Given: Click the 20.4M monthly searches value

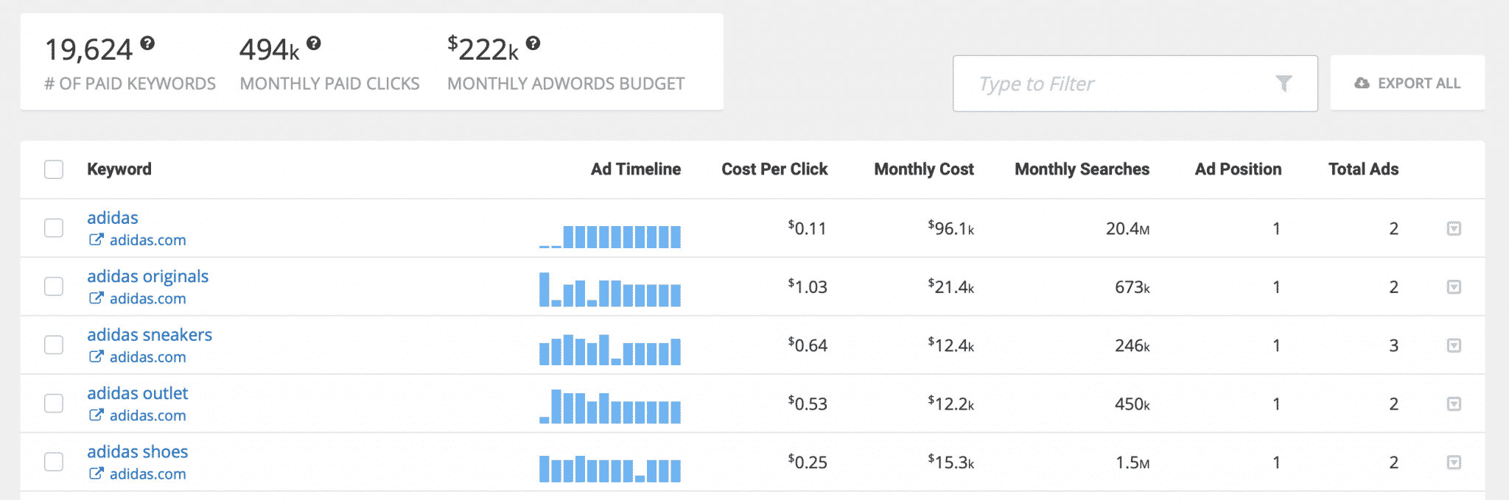Looking at the screenshot, I should [x=1128, y=228].
